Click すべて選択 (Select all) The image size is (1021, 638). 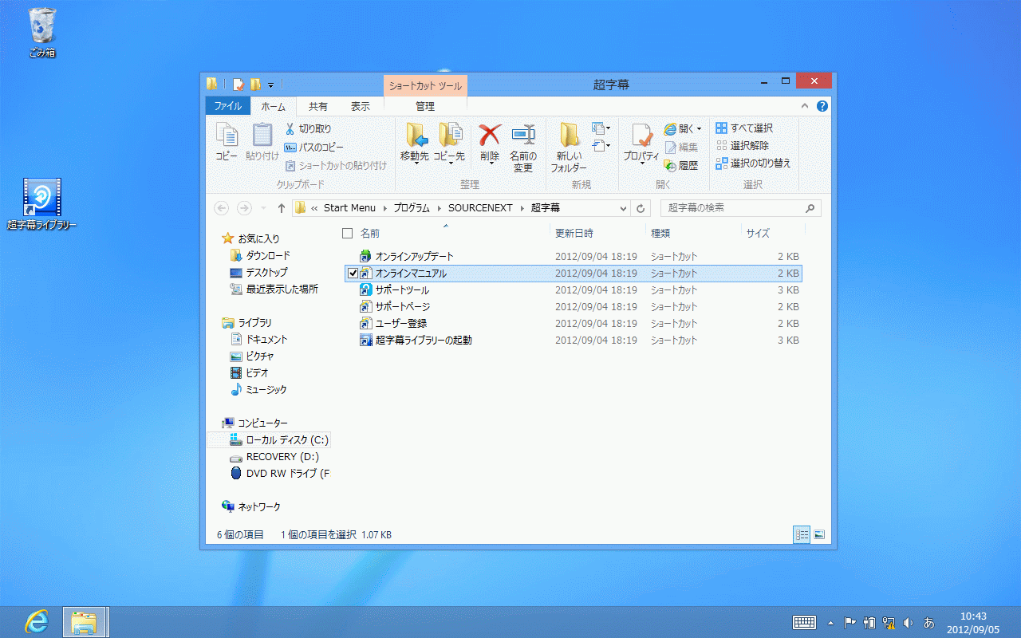[744, 128]
